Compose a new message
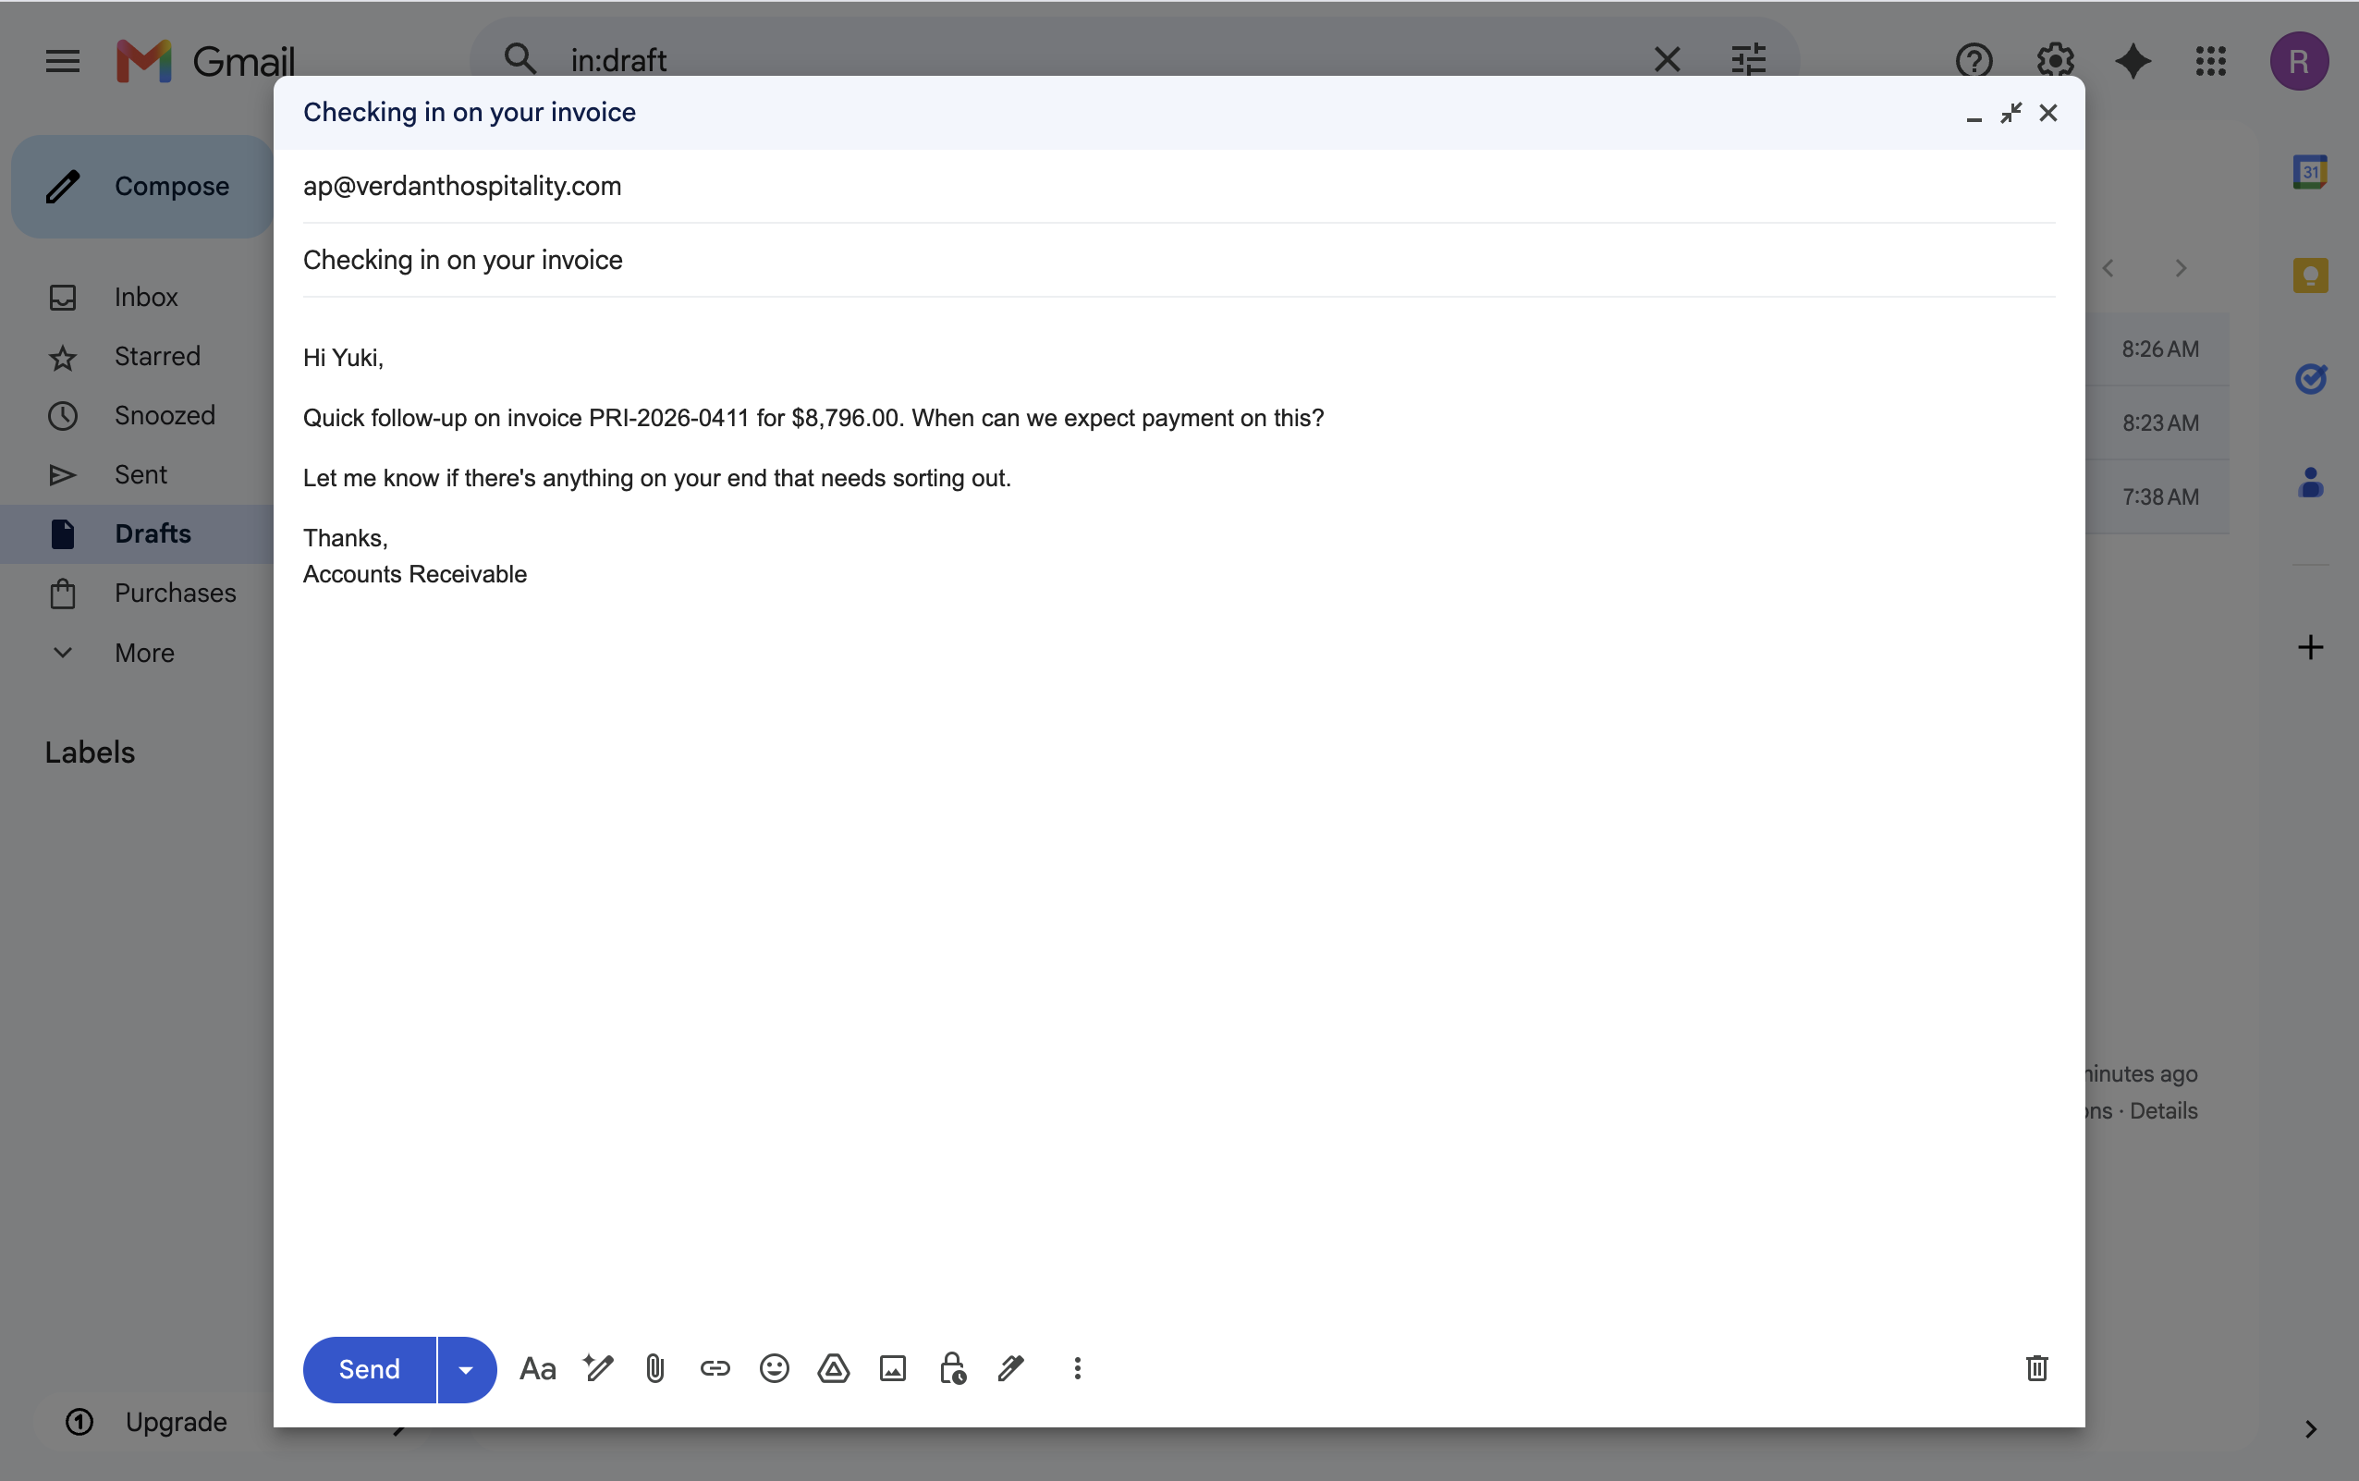This screenshot has height=1481, width=2359. click(x=143, y=186)
